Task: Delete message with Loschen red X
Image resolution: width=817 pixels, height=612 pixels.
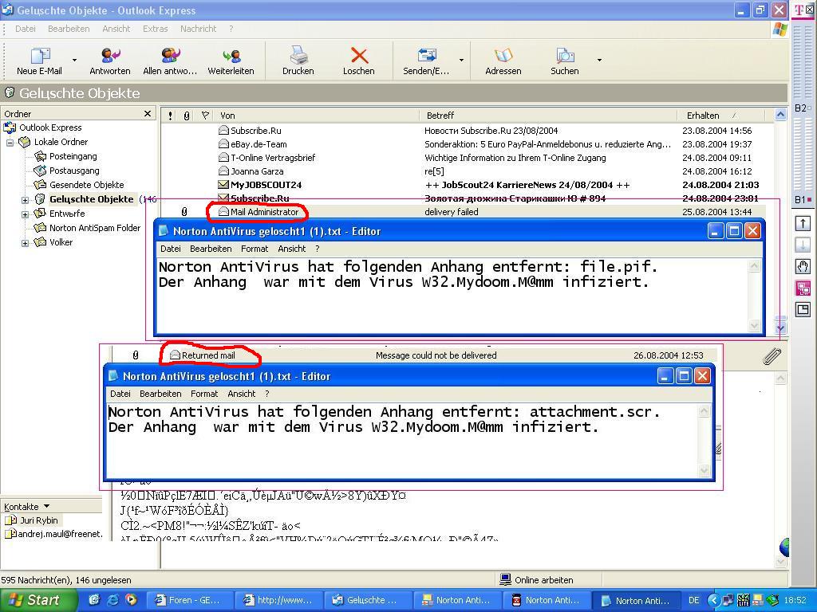Action: [359, 61]
